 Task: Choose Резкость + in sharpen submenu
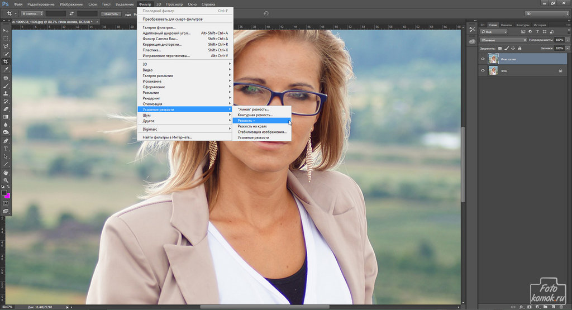coord(262,120)
